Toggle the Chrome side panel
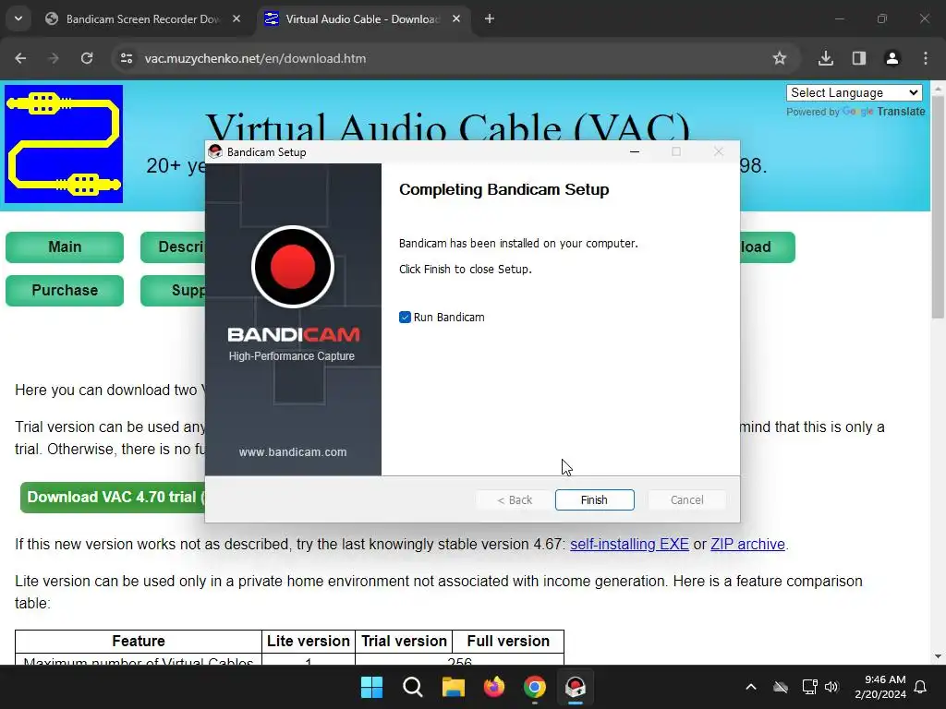 pyautogui.click(x=859, y=58)
